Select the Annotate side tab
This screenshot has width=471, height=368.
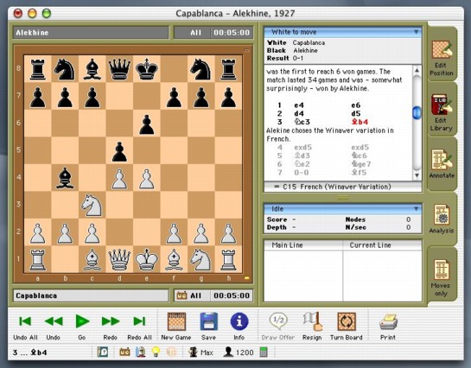click(x=441, y=164)
